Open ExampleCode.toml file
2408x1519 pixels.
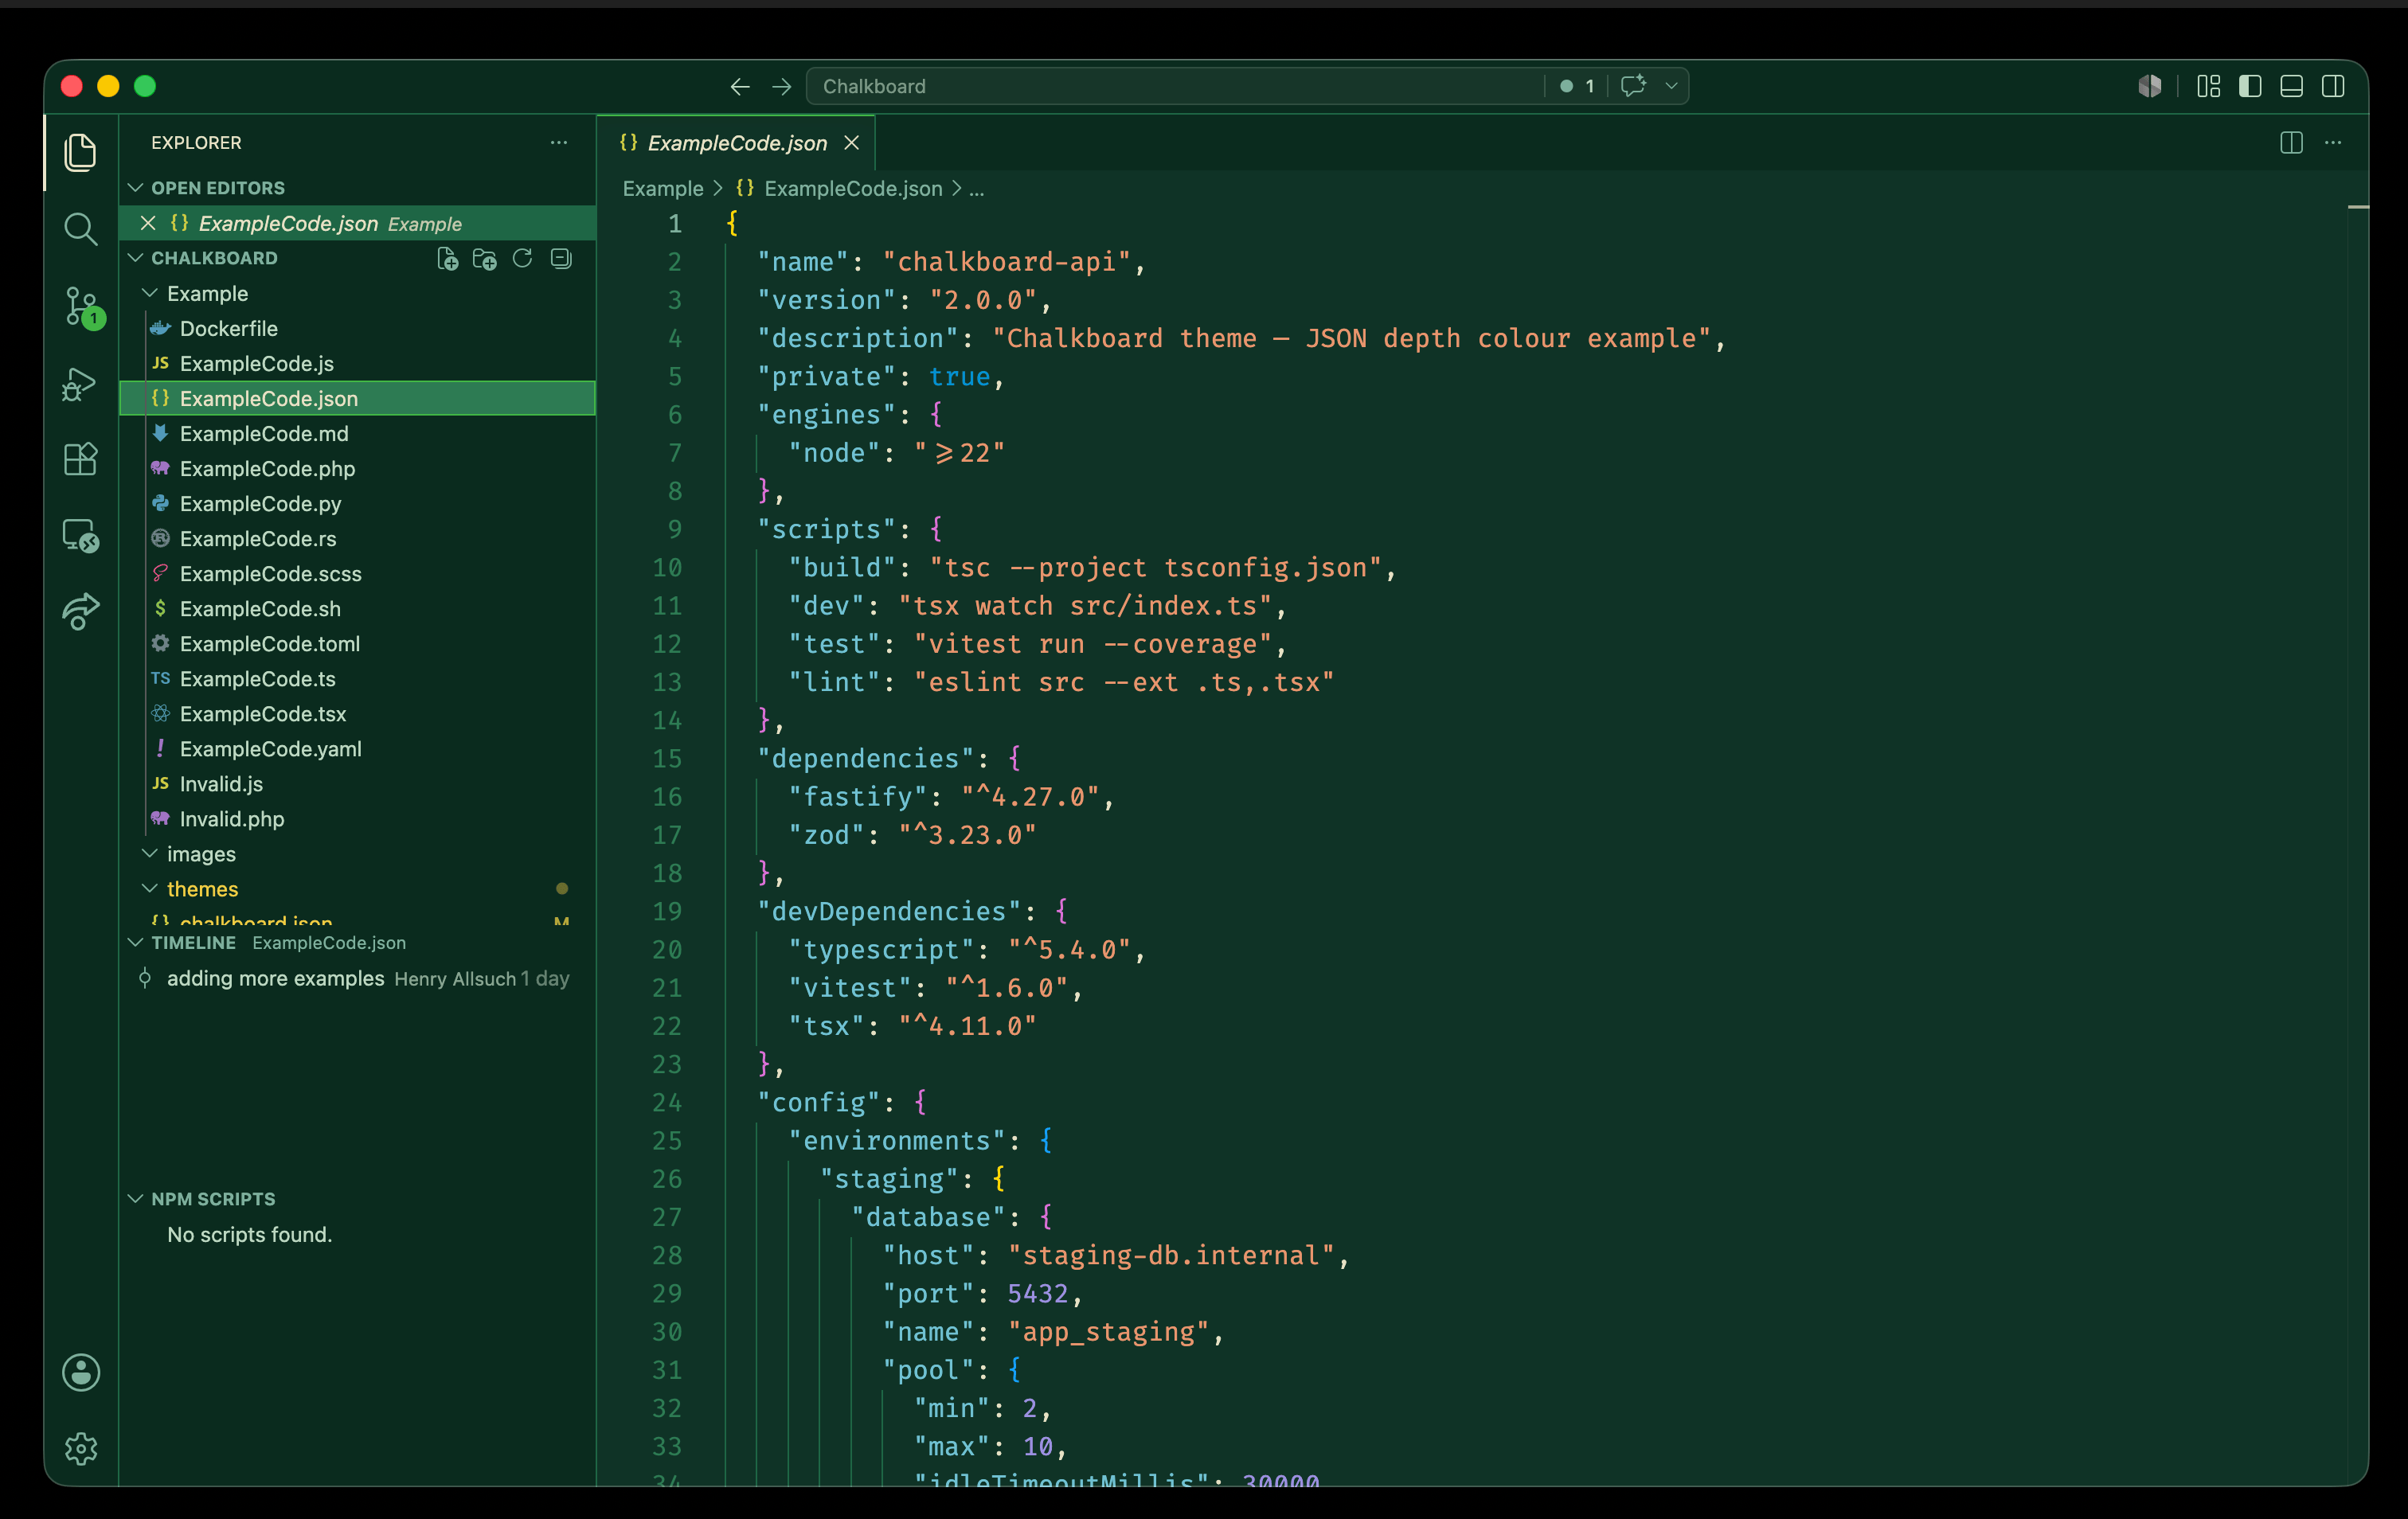tap(357, 643)
